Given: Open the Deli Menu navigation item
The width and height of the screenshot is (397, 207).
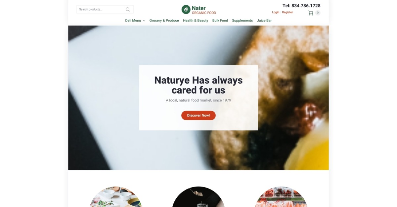Looking at the screenshot, I should tap(133, 20).
